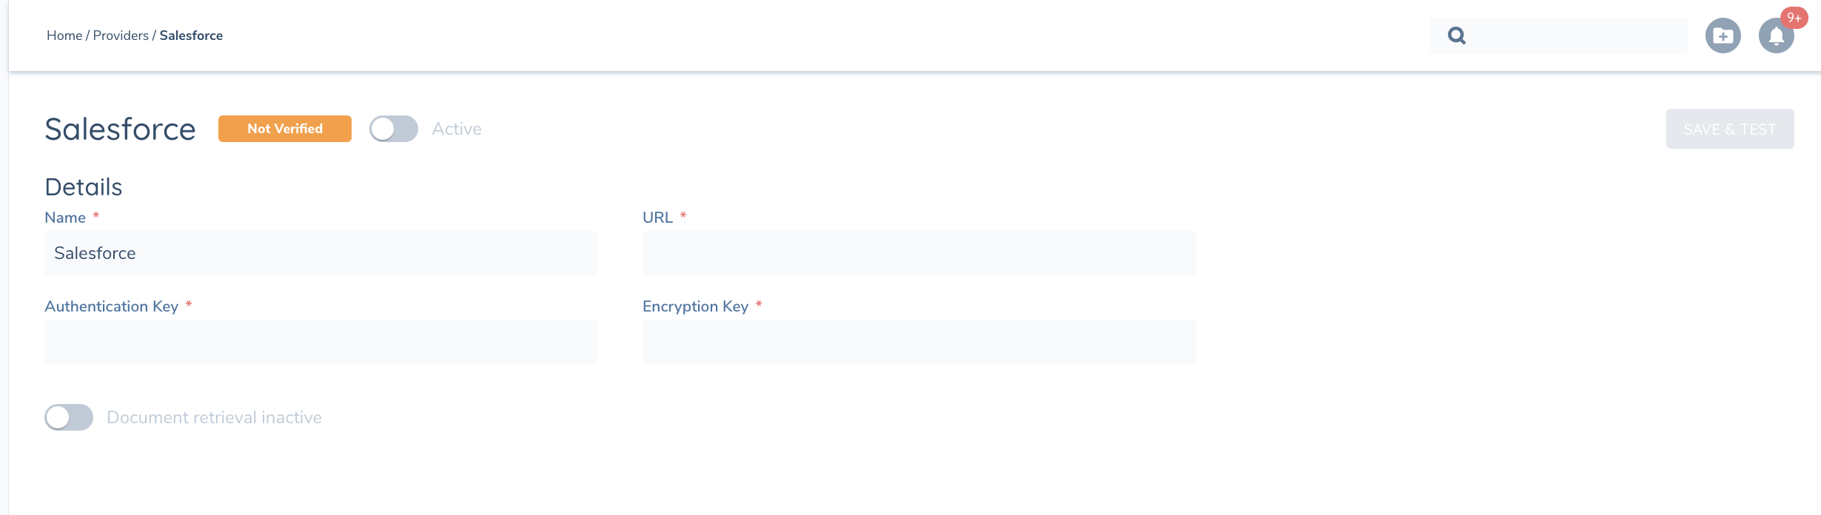Enable the Document retrieval toggle
Screen dimensions: 1821x515
[69, 417]
